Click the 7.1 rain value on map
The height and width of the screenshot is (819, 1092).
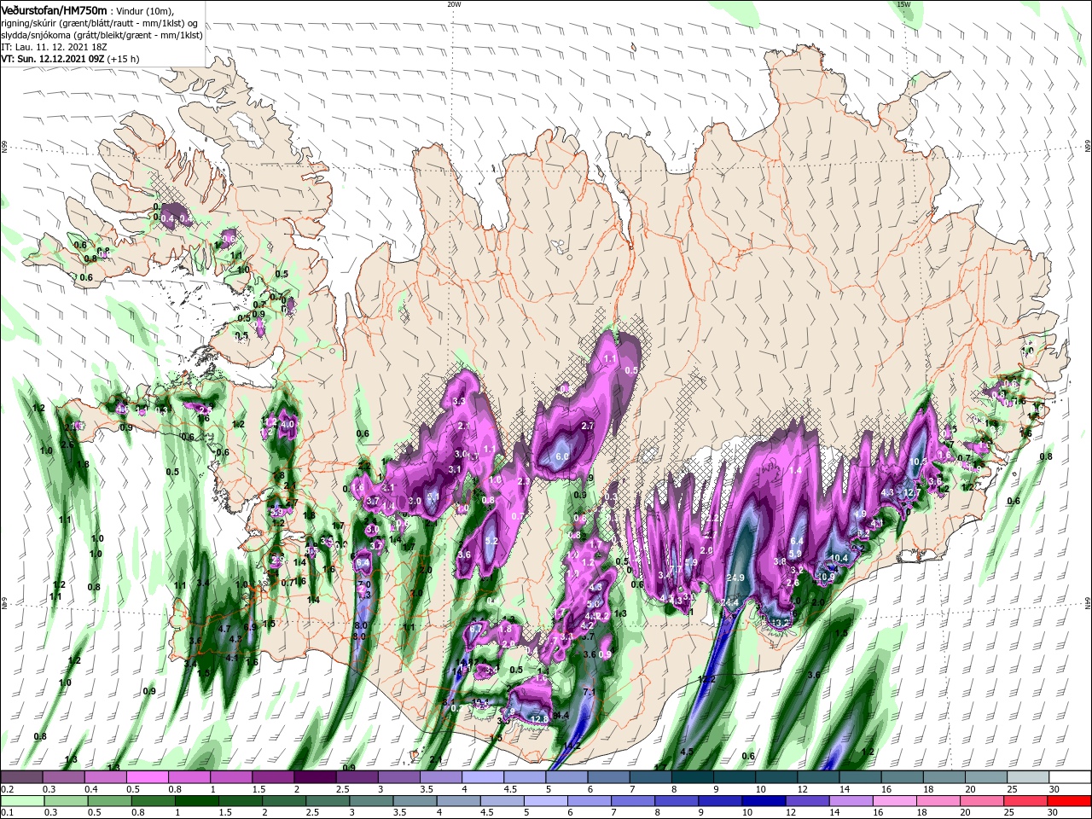(588, 691)
